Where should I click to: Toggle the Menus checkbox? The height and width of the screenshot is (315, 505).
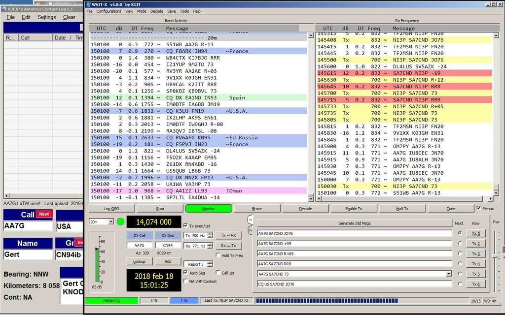point(478,208)
